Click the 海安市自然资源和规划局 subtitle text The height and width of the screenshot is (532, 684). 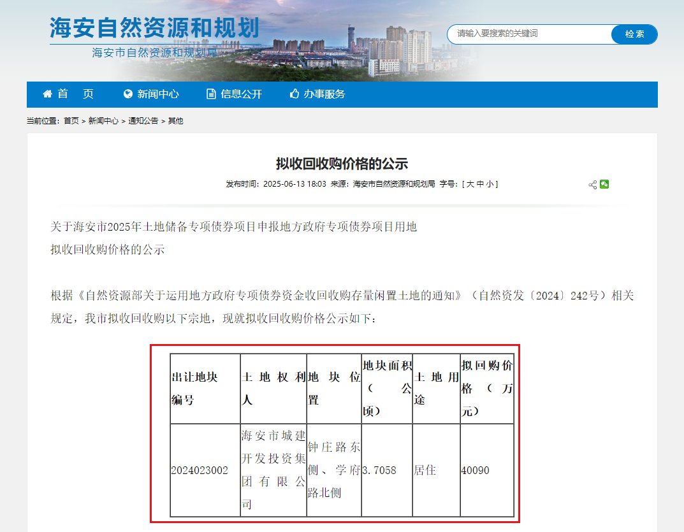[x=154, y=53]
